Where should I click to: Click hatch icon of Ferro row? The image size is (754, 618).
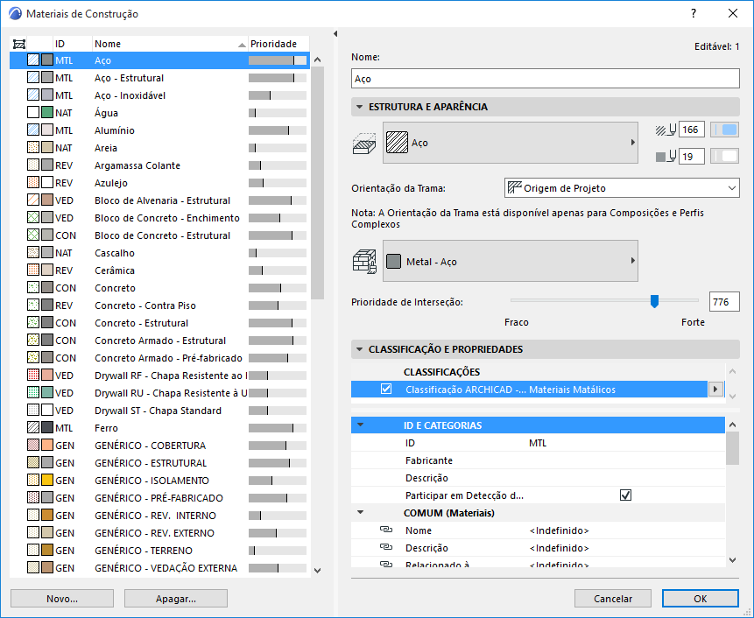[33, 428]
